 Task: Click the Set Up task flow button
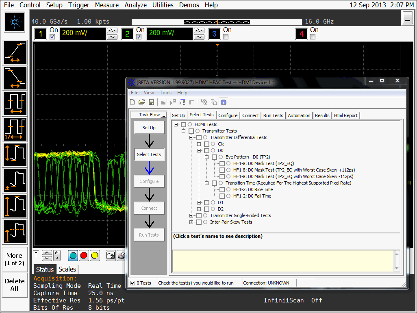pyautogui.click(x=149, y=128)
